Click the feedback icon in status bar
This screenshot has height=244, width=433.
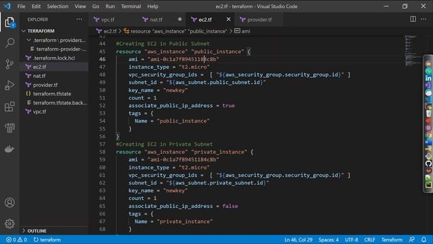(412, 239)
